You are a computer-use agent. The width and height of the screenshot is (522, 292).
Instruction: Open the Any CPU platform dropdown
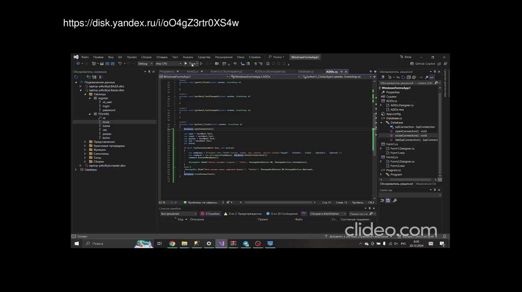pos(168,64)
